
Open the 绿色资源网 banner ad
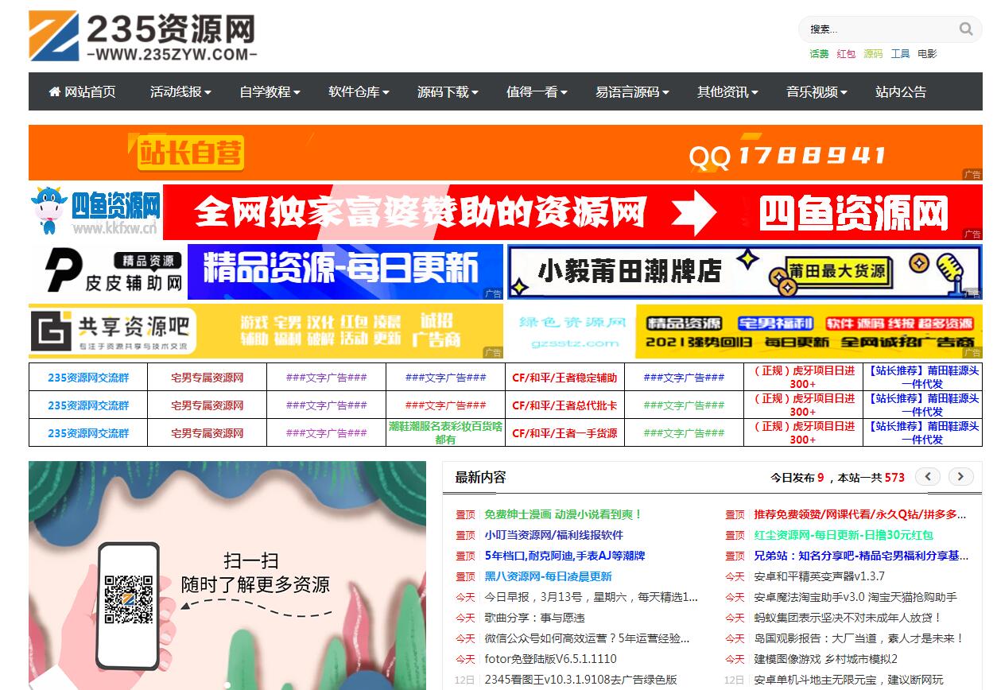click(x=745, y=331)
